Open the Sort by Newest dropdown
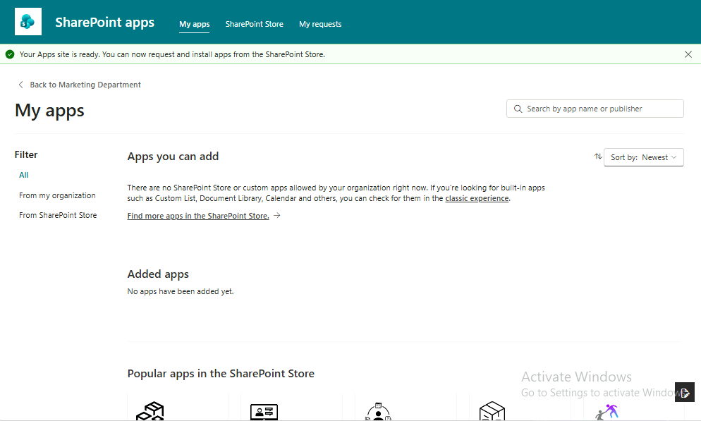 point(643,157)
